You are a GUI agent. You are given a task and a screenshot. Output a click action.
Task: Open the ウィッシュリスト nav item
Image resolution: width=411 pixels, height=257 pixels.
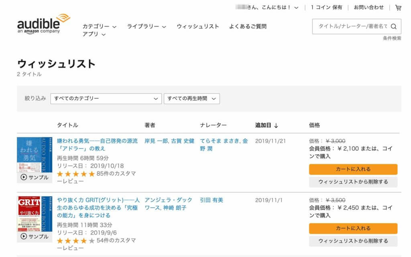click(x=198, y=26)
